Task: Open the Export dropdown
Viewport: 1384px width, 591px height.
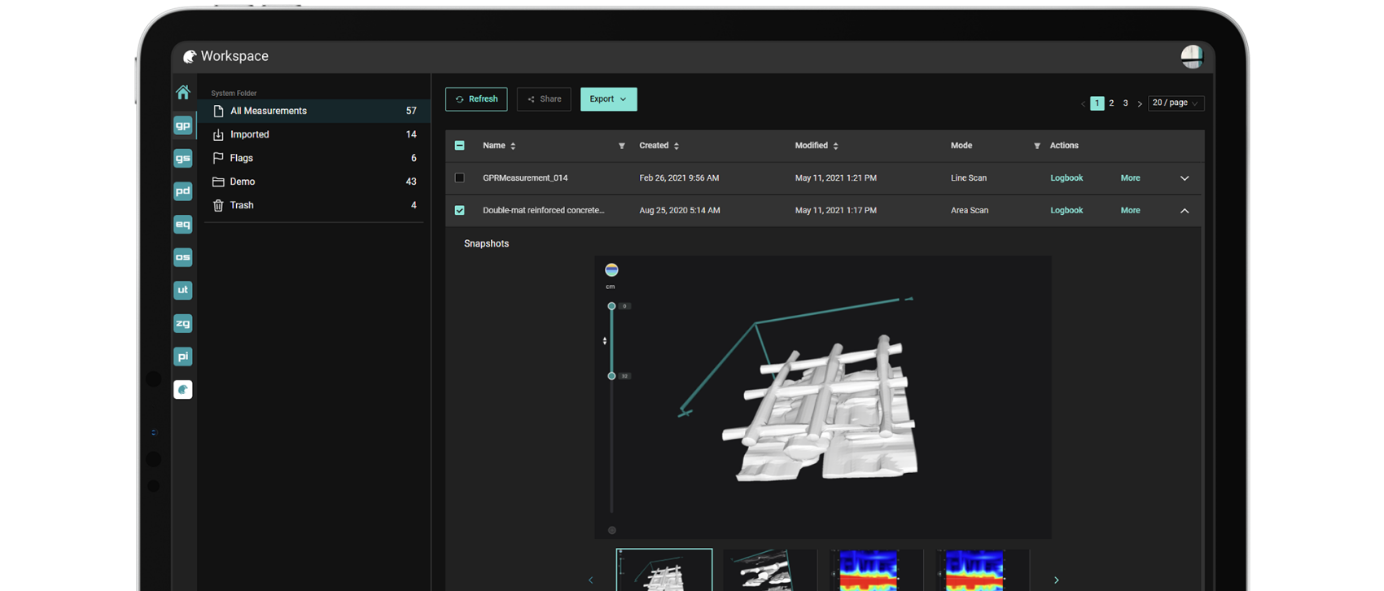Action: [x=608, y=99]
